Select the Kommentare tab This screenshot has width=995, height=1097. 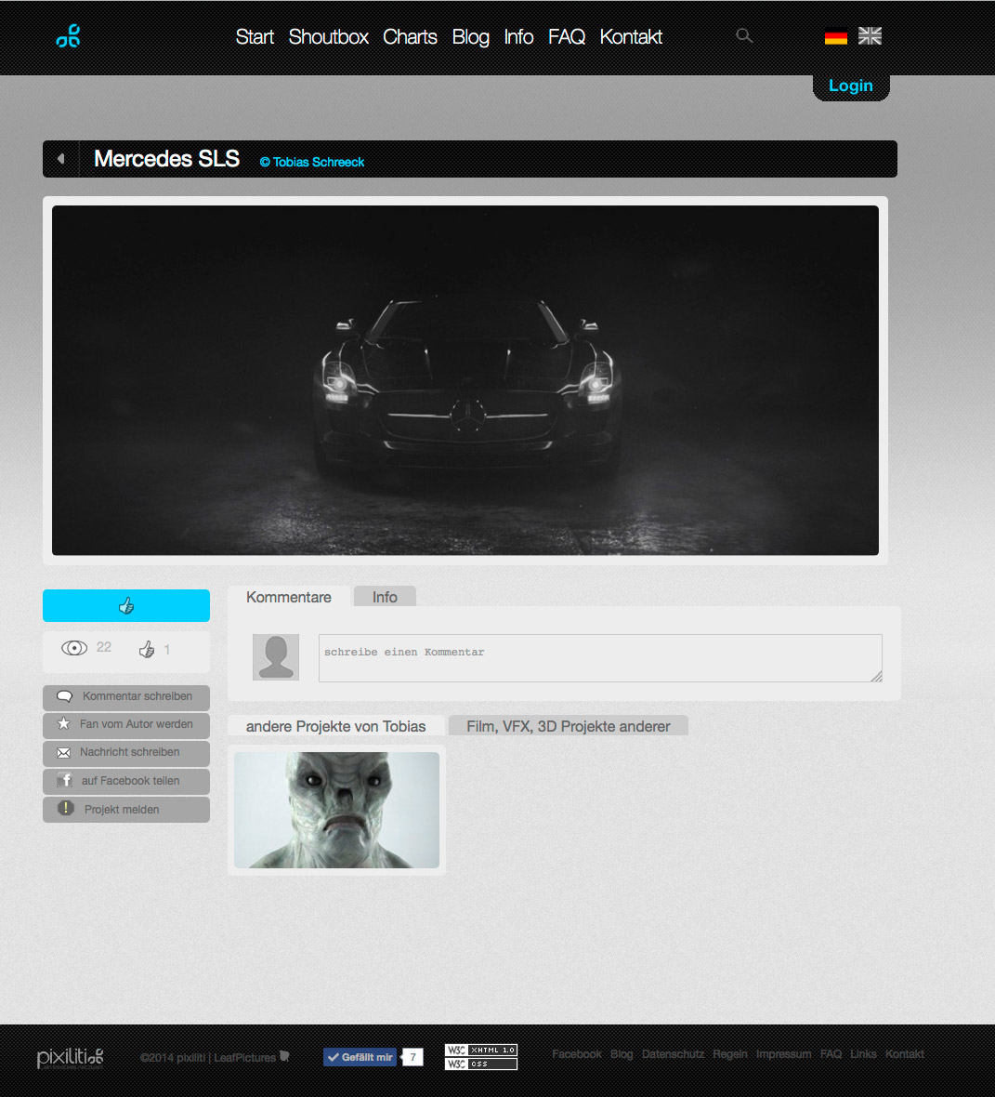289,597
